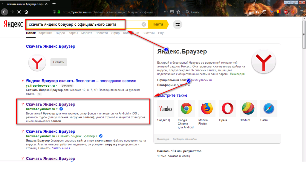Expand dropdown arrow next to ya.free-browser.ru
Image resolution: width=306 pixels, height=172 pixels.
click(56, 86)
